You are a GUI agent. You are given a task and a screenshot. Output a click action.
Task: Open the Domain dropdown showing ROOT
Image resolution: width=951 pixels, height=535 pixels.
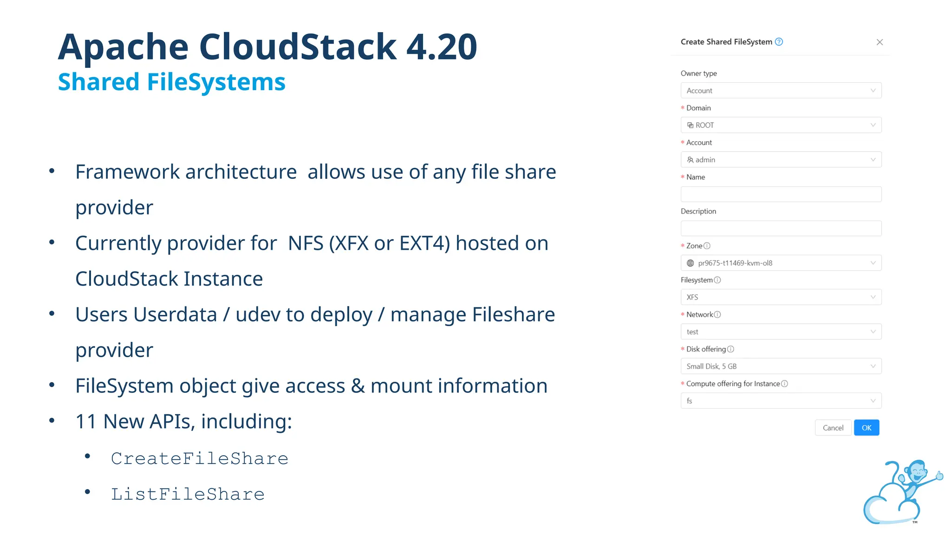click(x=781, y=125)
